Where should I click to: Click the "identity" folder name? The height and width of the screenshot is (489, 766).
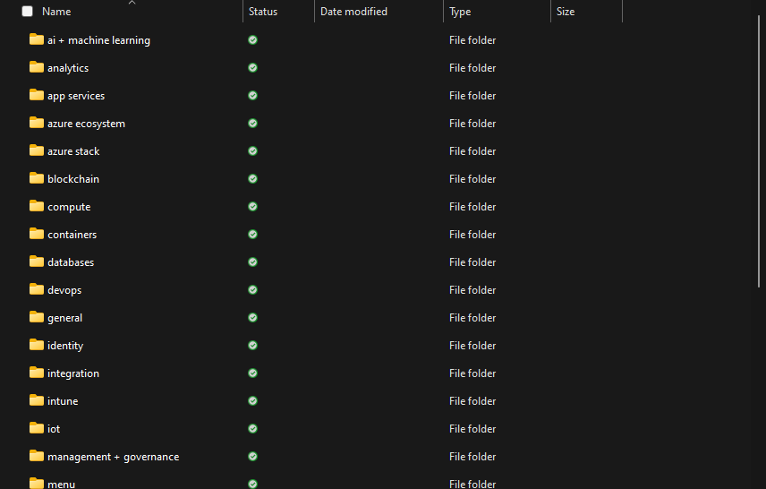pos(65,346)
